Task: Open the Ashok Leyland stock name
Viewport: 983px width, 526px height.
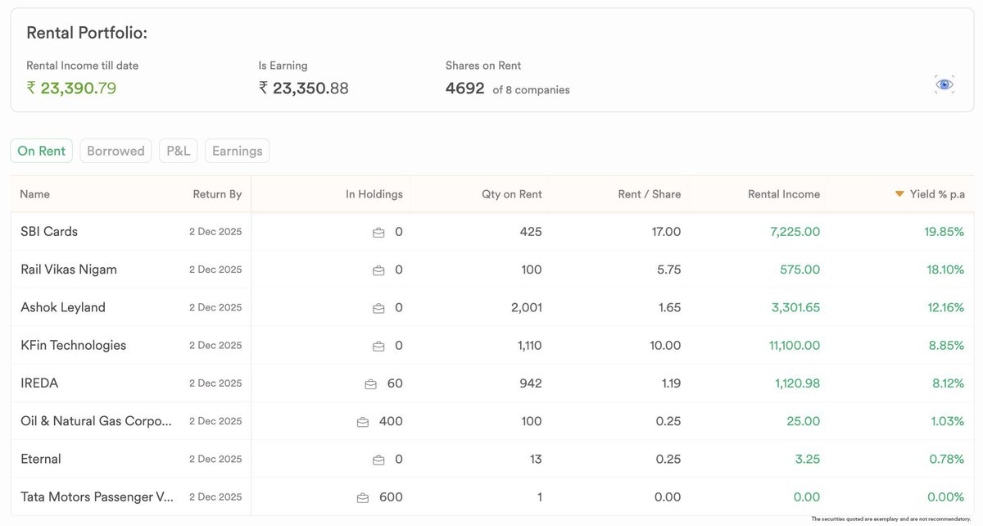Action: (x=63, y=307)
